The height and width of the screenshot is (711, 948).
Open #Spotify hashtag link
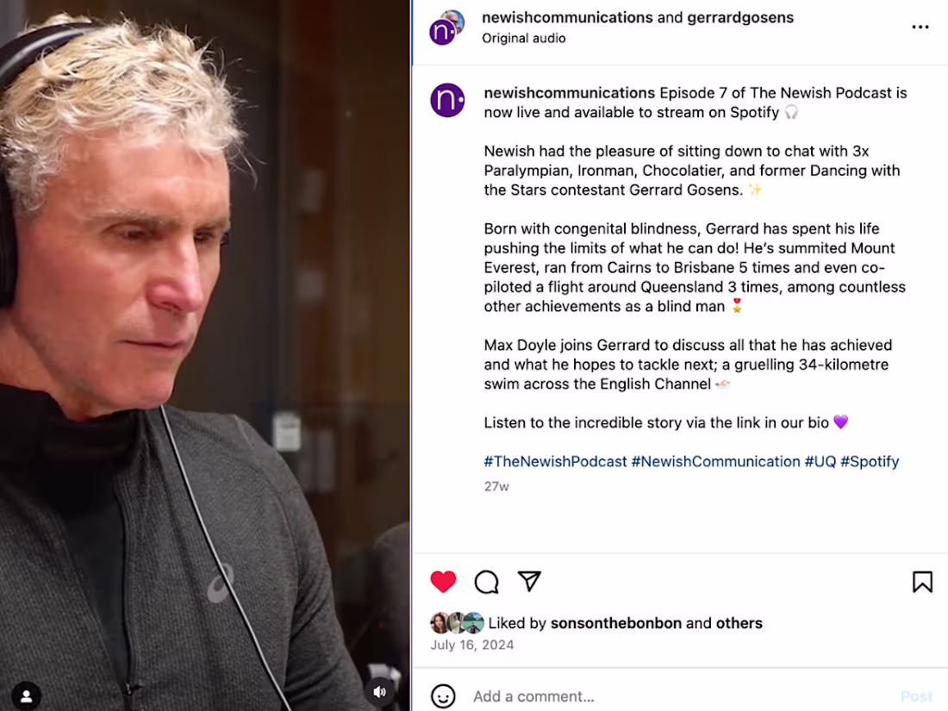[870, 462]
